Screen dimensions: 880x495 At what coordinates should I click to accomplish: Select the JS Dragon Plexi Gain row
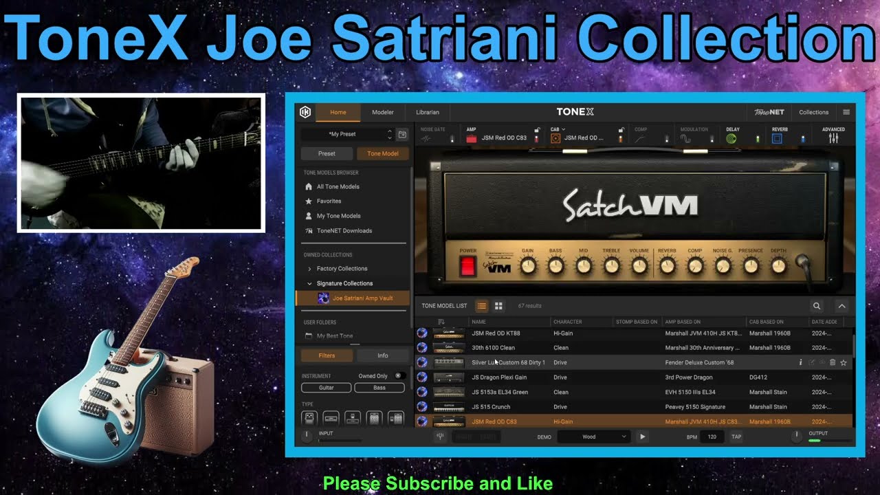634,377
